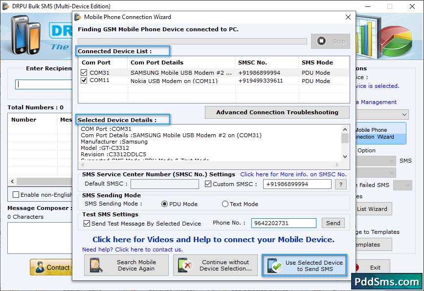Click the device details scroll up arrow

pyautogui.click(x=345, y=129)
